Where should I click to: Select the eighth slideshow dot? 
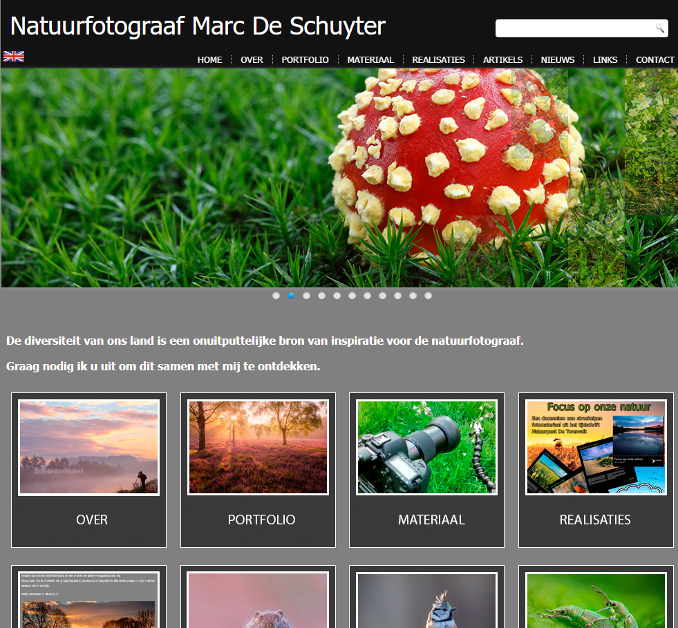382,296
